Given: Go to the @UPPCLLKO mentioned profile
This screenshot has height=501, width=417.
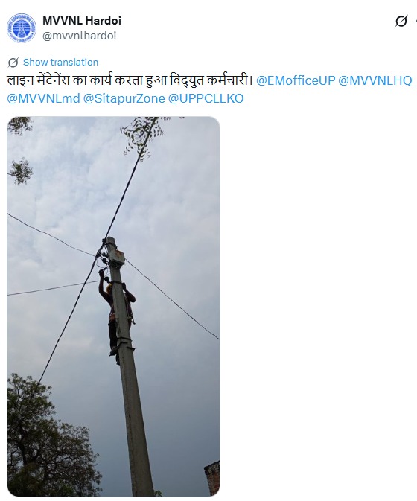Looking at the screenshot, I should pos(206,98).
